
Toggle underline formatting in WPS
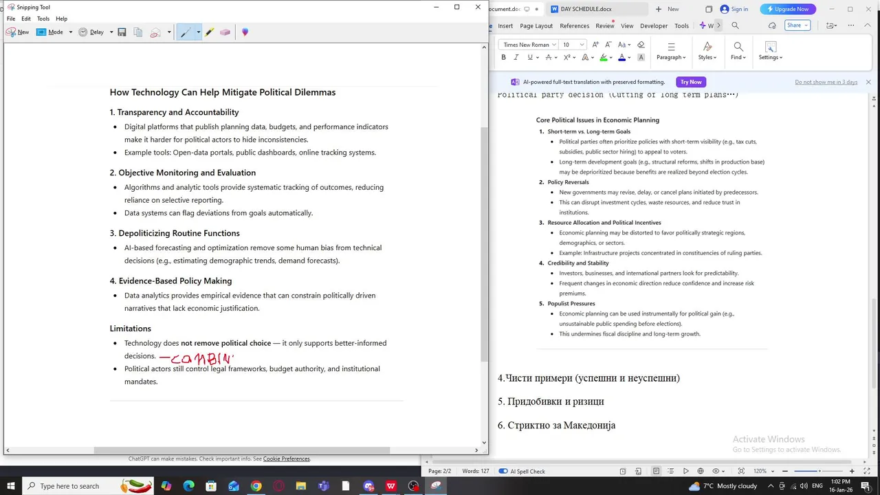(529, 58)
